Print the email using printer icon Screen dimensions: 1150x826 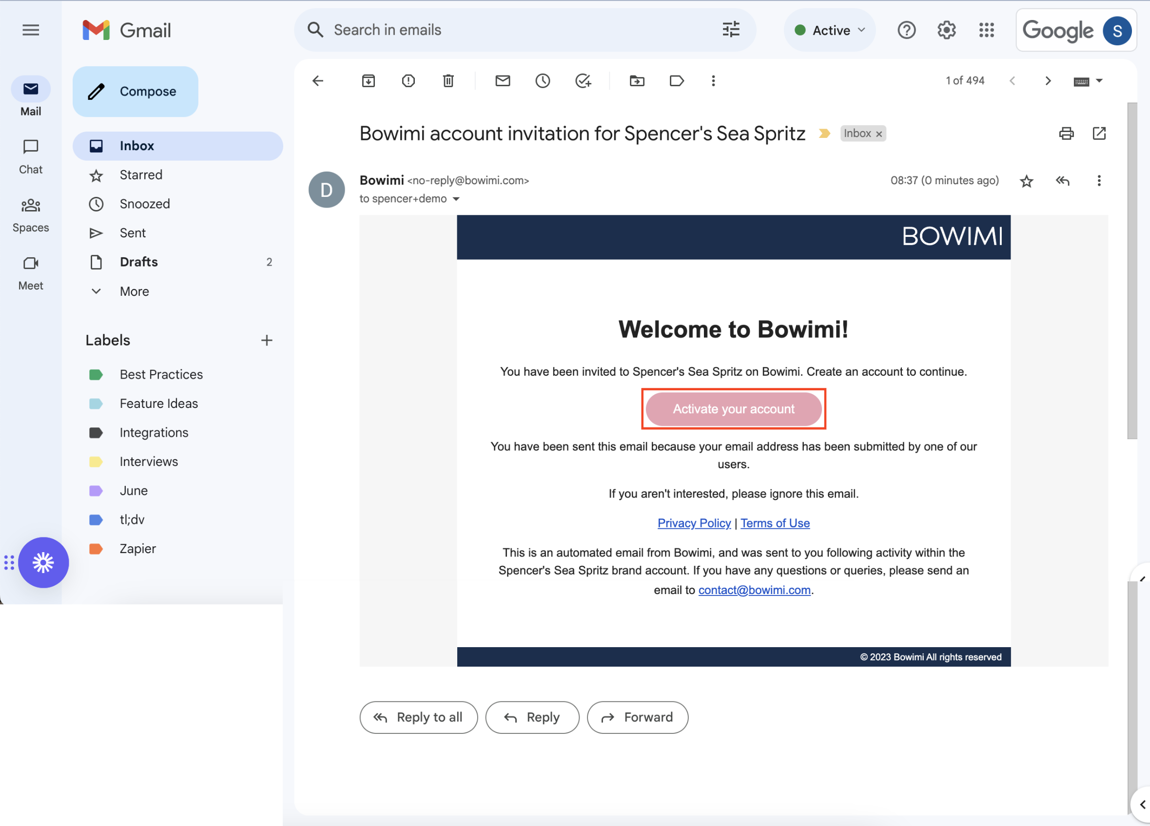(x=1066, y=133)
